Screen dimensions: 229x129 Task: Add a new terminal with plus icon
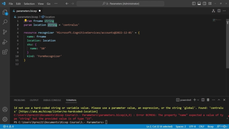click(x=195, y=100)
